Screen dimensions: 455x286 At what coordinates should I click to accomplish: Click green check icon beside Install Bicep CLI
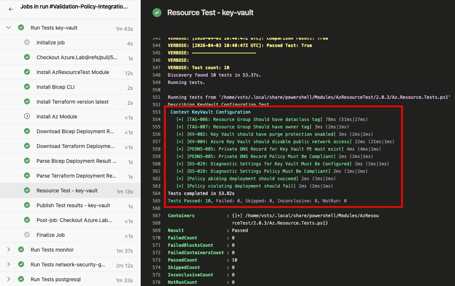(x=27, y=87)
